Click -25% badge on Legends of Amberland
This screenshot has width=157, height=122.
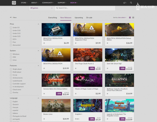coord(122,119)
